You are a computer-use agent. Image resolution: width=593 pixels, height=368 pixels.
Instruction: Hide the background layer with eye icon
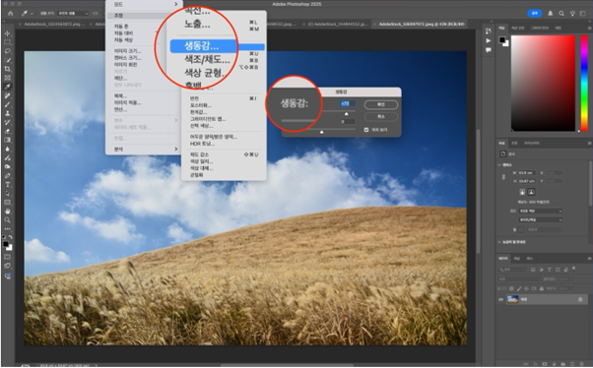tap(500, 299)
